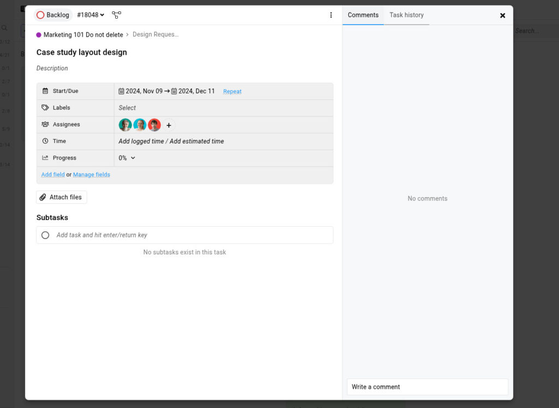Click the Repeat link
The image size is (559, 408).
[x=232, y=91]
